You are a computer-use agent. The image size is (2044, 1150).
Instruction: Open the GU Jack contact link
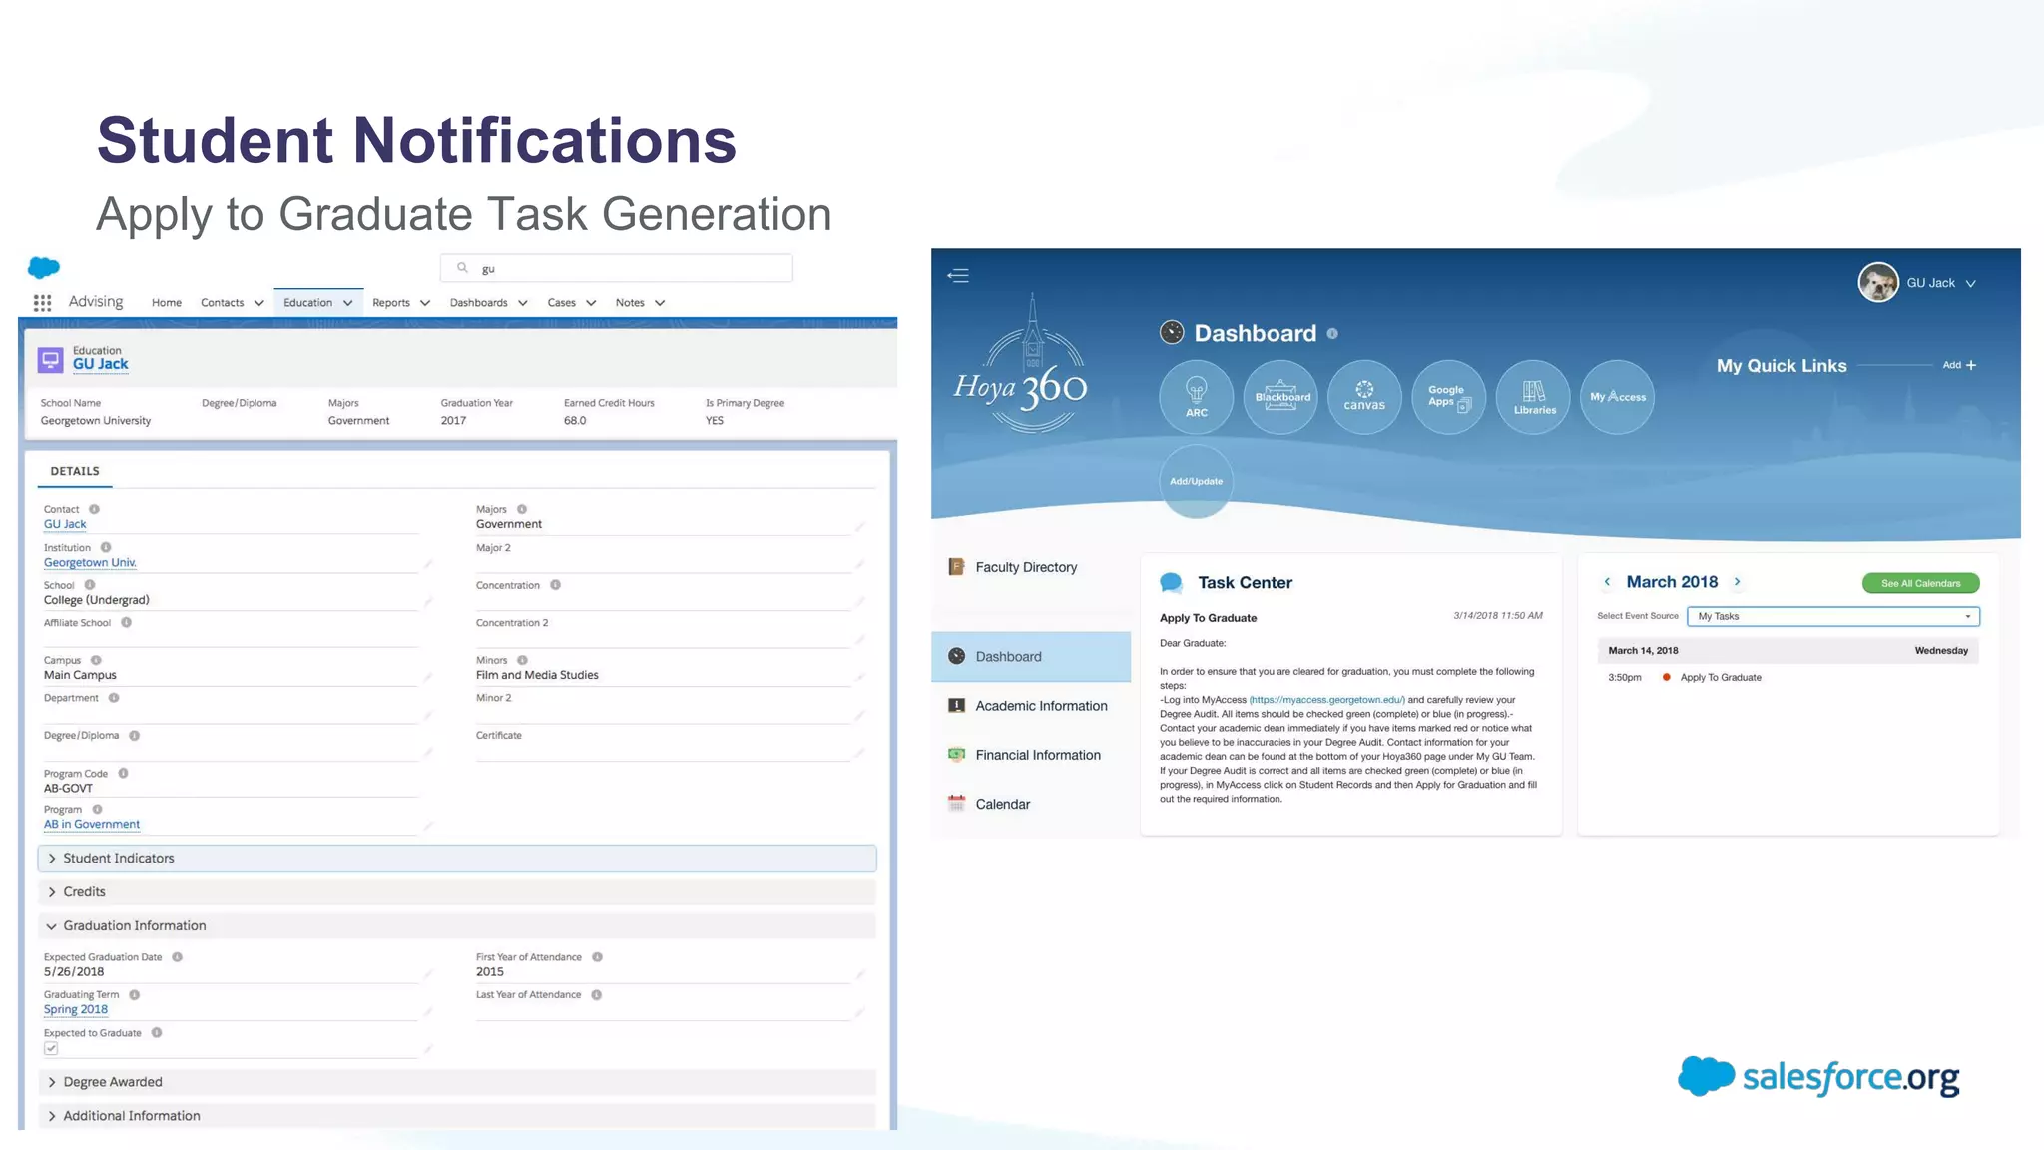[x=65, y=524]
